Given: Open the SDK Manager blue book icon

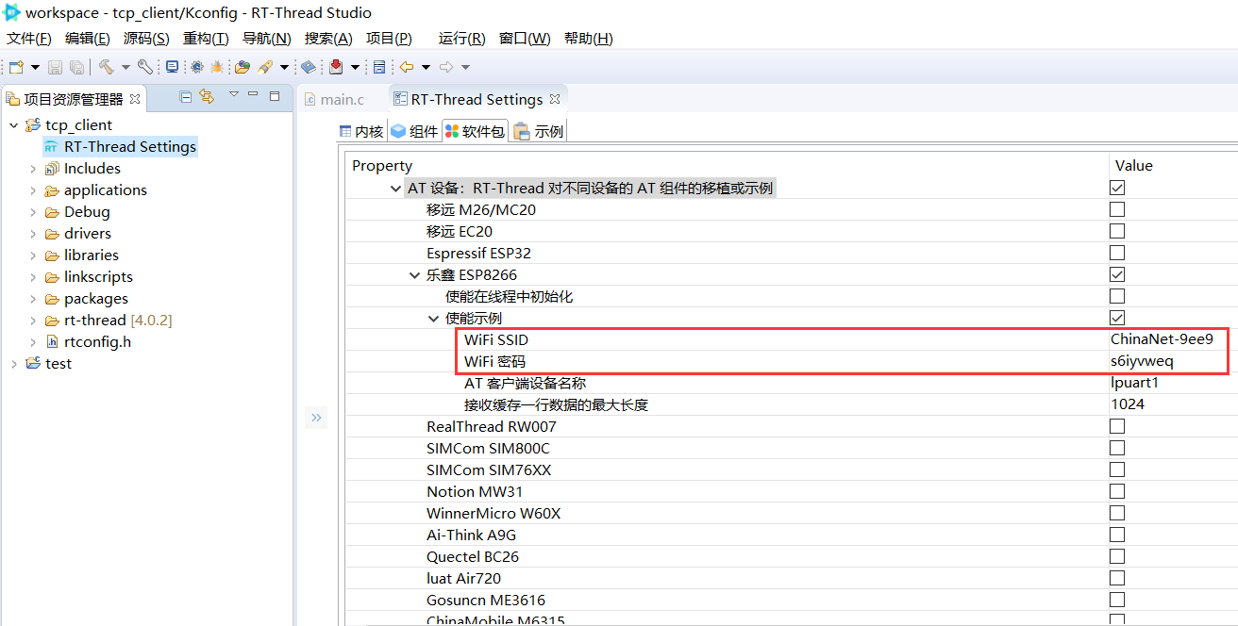Looking at the screenshot, I should pos(307,66).
